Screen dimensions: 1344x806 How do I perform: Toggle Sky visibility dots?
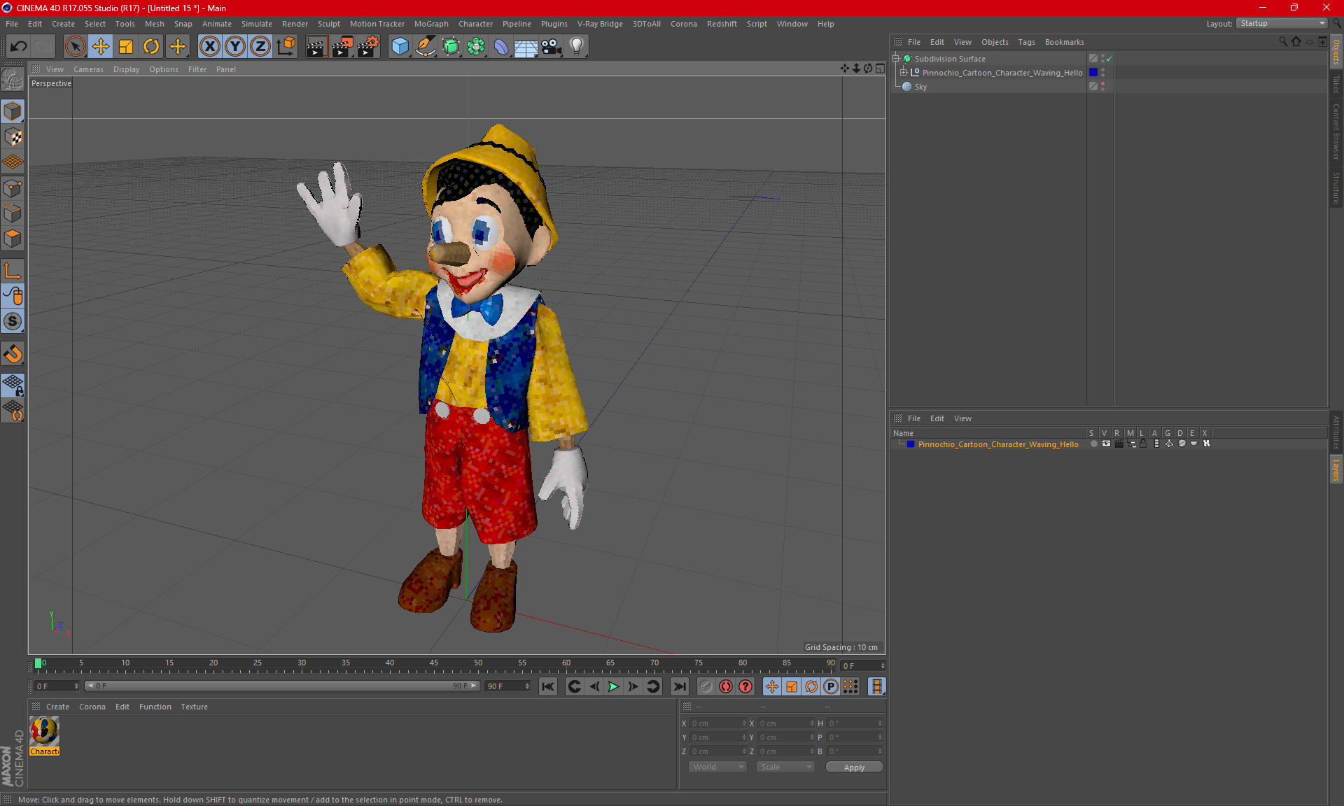(1102, 87)
